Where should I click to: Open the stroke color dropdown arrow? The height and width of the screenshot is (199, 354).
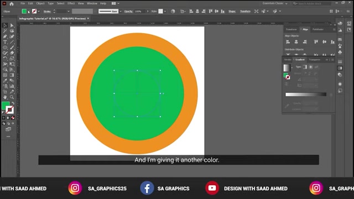click(39, 11)
